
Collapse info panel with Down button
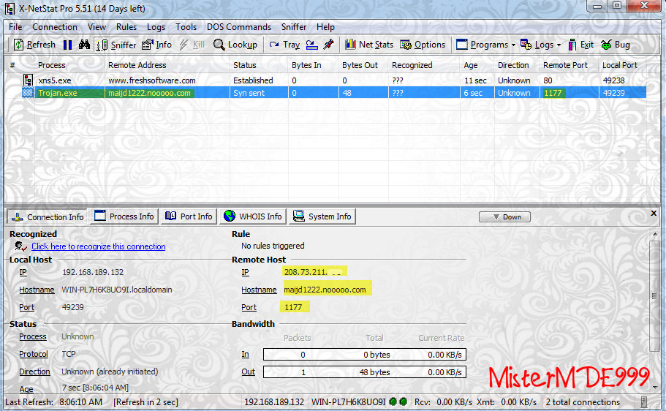coord(505,216)
